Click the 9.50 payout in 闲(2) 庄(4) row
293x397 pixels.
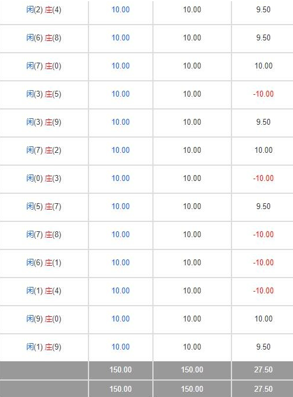pos(263,9)
